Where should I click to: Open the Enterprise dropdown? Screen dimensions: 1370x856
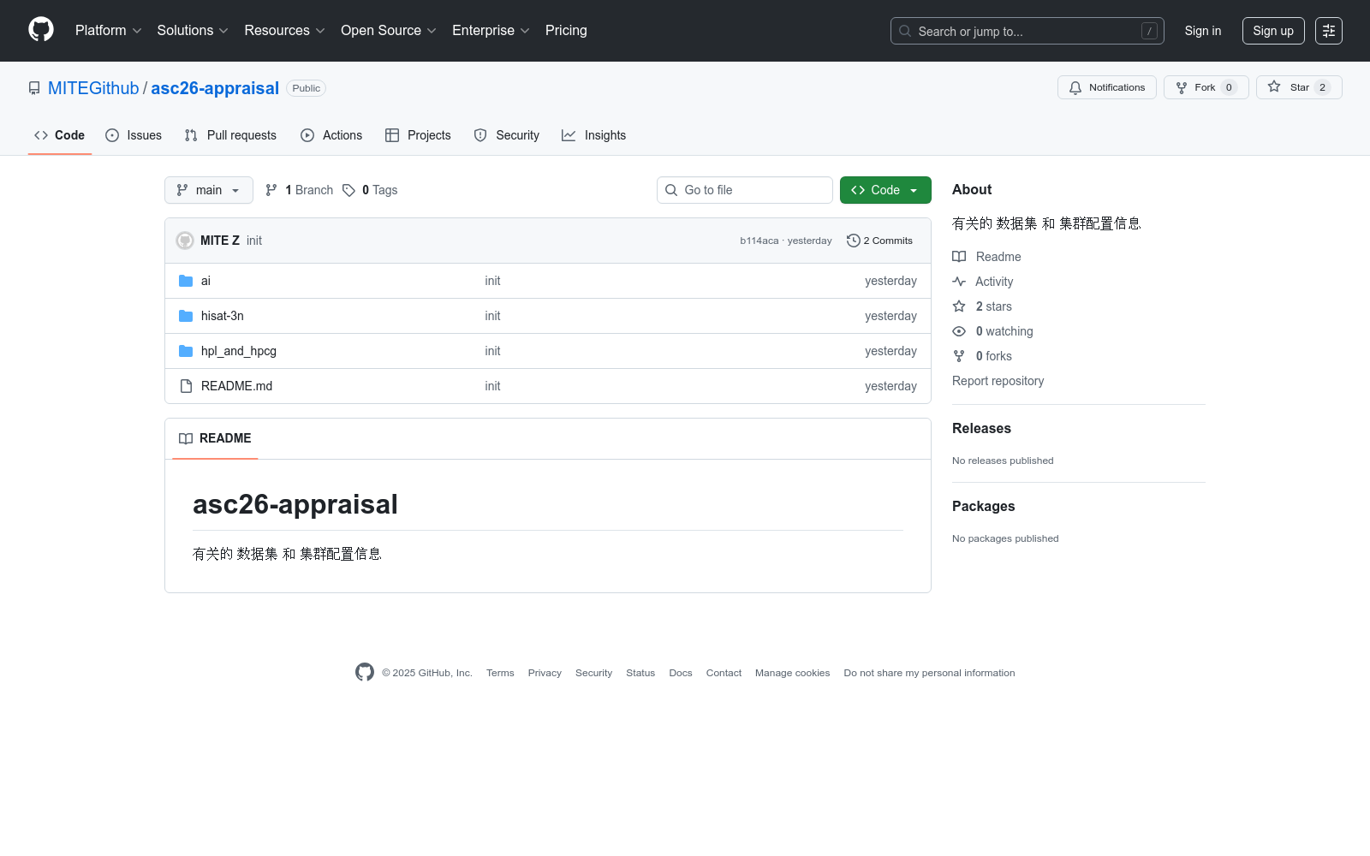click(x=491, y=31)
